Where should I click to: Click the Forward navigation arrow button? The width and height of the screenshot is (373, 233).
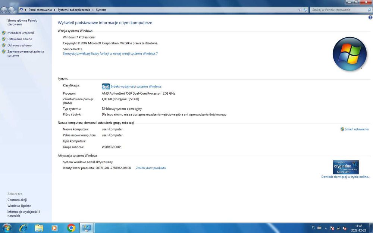pyautogui.click(x=11, y=10)
